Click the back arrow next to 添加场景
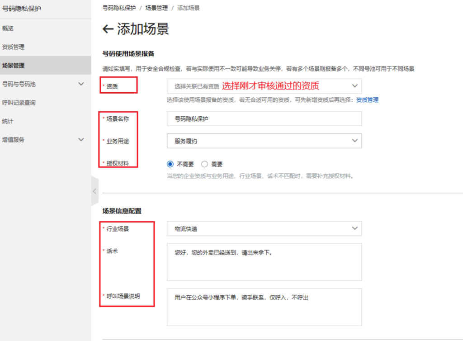This screenshot has height=341, width=463. [x=107, y=29]
